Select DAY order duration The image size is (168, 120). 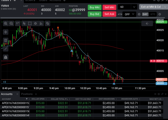click(x=145, y=14)
